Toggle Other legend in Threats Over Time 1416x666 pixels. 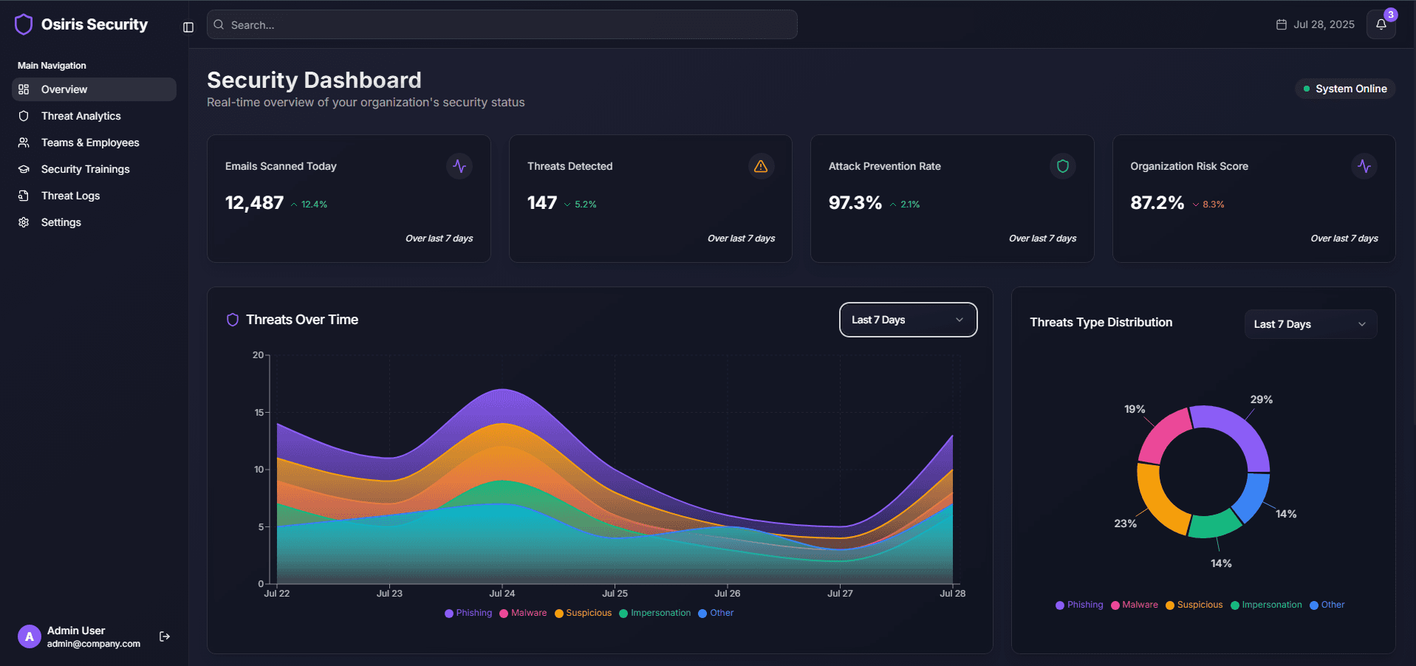716,613
